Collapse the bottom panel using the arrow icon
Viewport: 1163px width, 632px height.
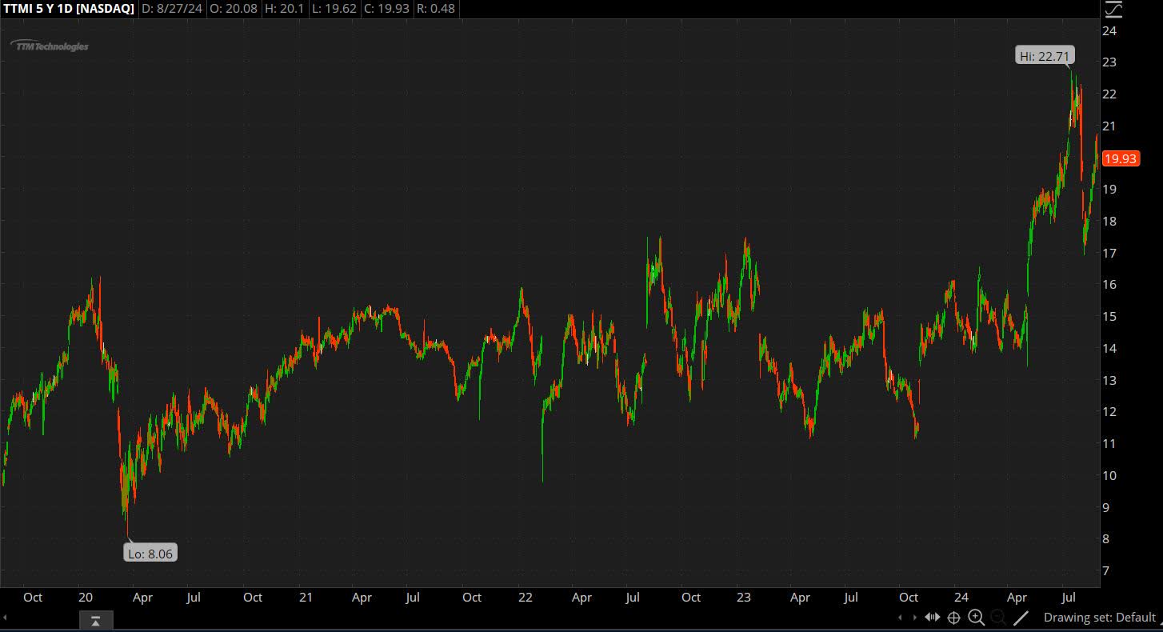coord(96,619)
